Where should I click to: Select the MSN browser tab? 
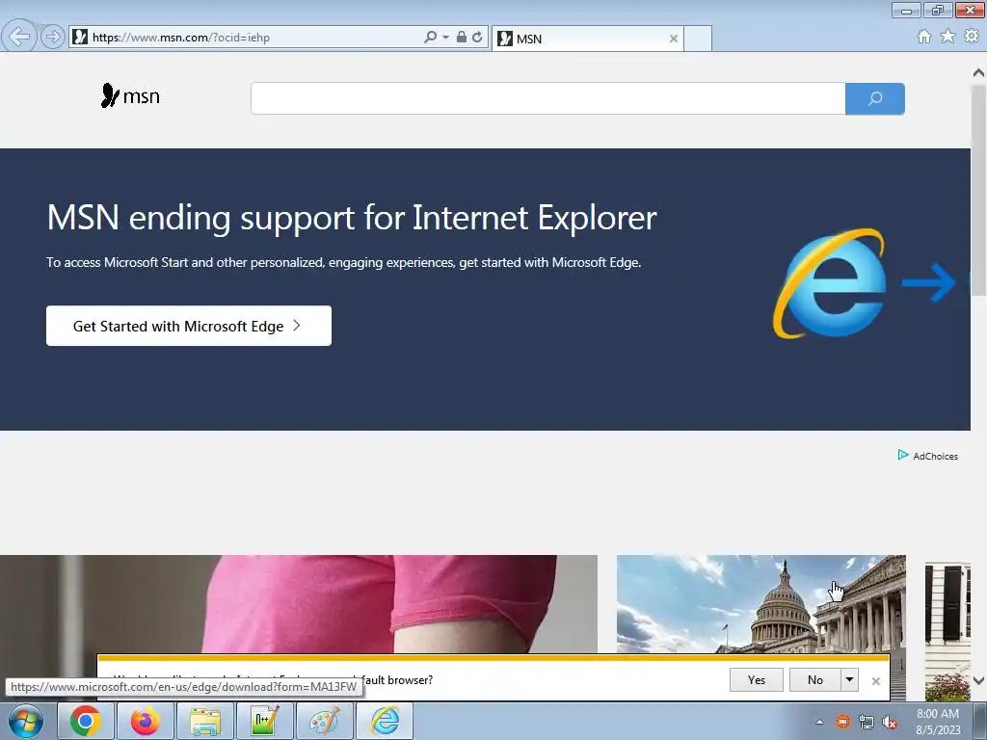587,39
